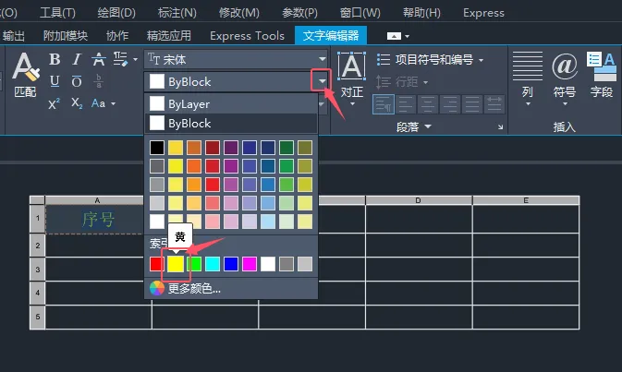
Task: Toggle underline text formatting
Action: pyautogui.click(x=55, y=81)
